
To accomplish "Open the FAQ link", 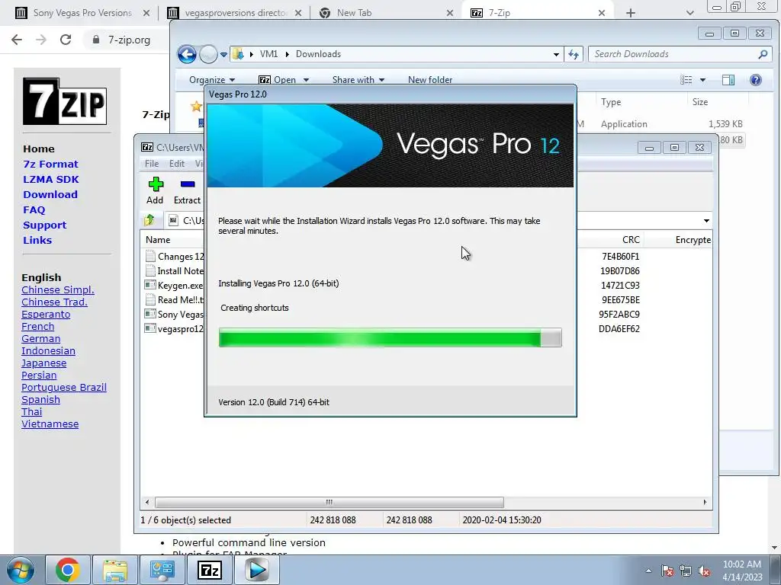I will (34, 210).
